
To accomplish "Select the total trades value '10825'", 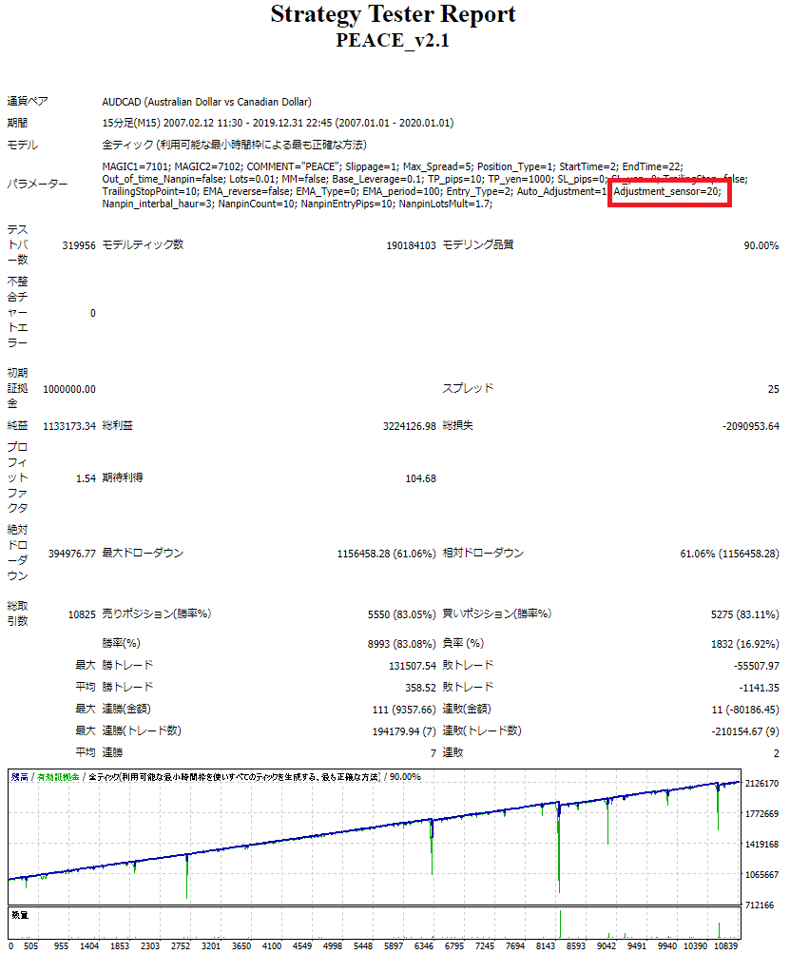I will [82, 614].
